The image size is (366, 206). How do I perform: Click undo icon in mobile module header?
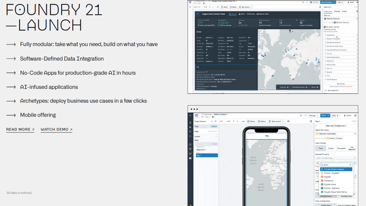click(301, 116)
